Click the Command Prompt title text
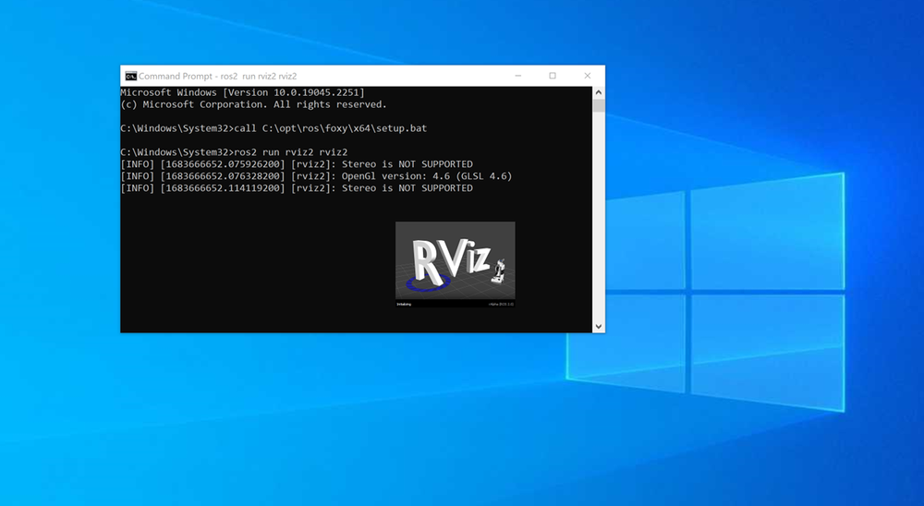The image size is (924, 506). point(217,76)
